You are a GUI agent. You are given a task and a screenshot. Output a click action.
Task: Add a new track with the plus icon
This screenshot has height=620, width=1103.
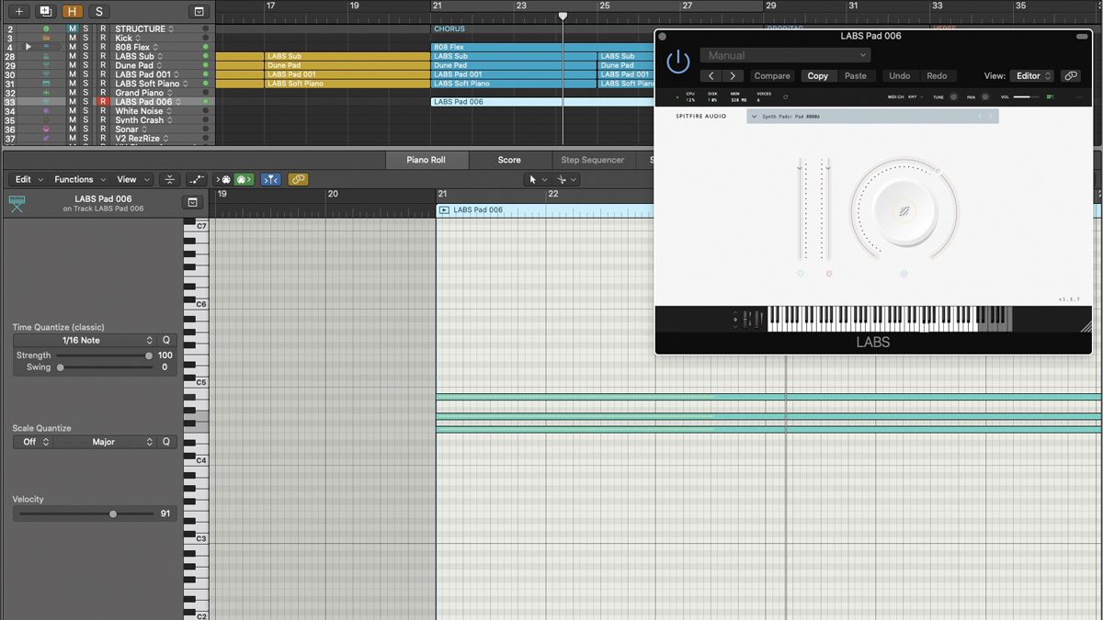18,12
